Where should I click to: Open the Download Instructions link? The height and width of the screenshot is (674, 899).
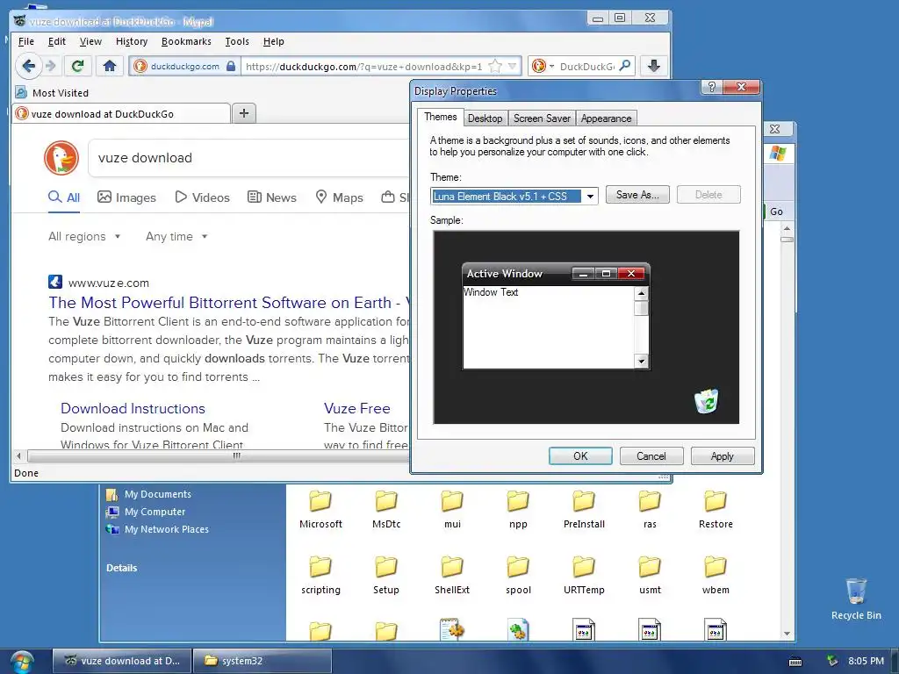(133, 408)
